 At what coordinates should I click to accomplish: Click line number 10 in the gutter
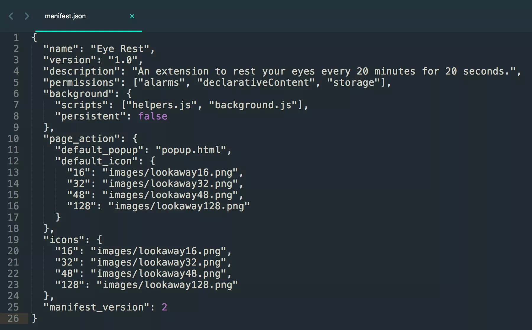(13, 139)
